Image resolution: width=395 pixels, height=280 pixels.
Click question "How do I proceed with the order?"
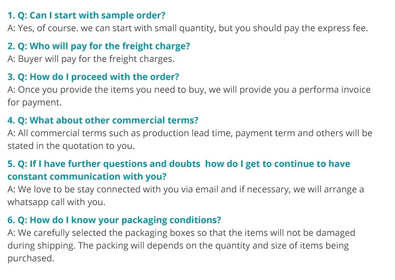105,77
